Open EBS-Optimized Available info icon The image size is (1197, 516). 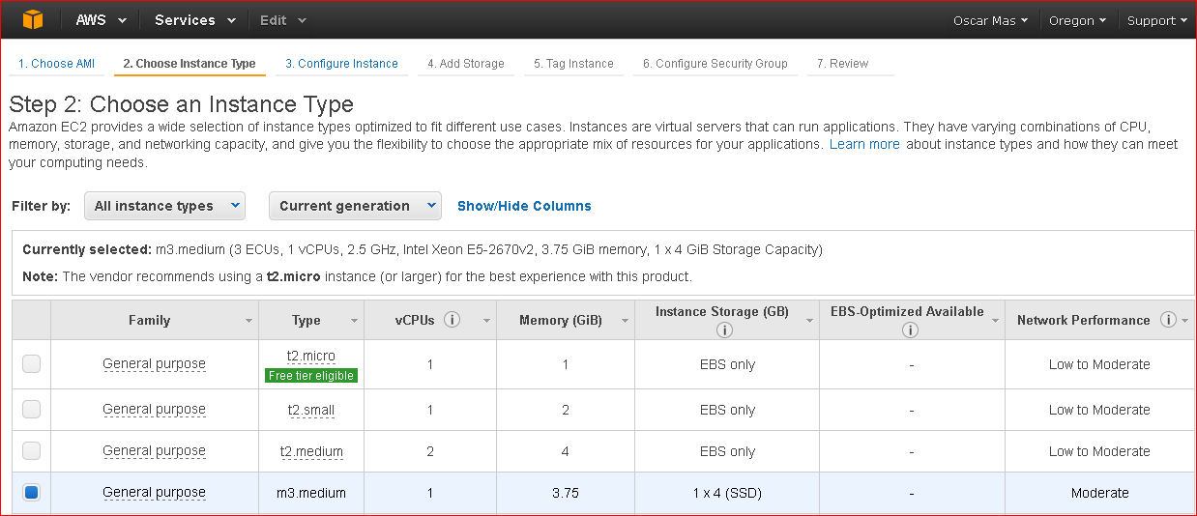coord(910,330)
